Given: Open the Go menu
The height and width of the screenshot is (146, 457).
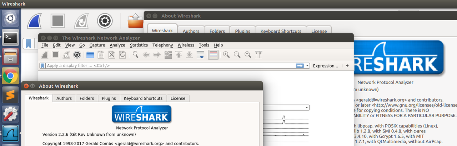Looking at the screenshot, I should 82,45.
